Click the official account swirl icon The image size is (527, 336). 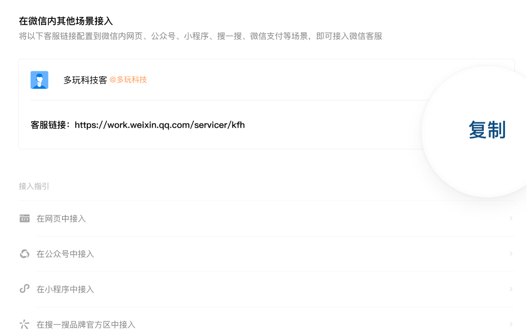tap(24, 254)
